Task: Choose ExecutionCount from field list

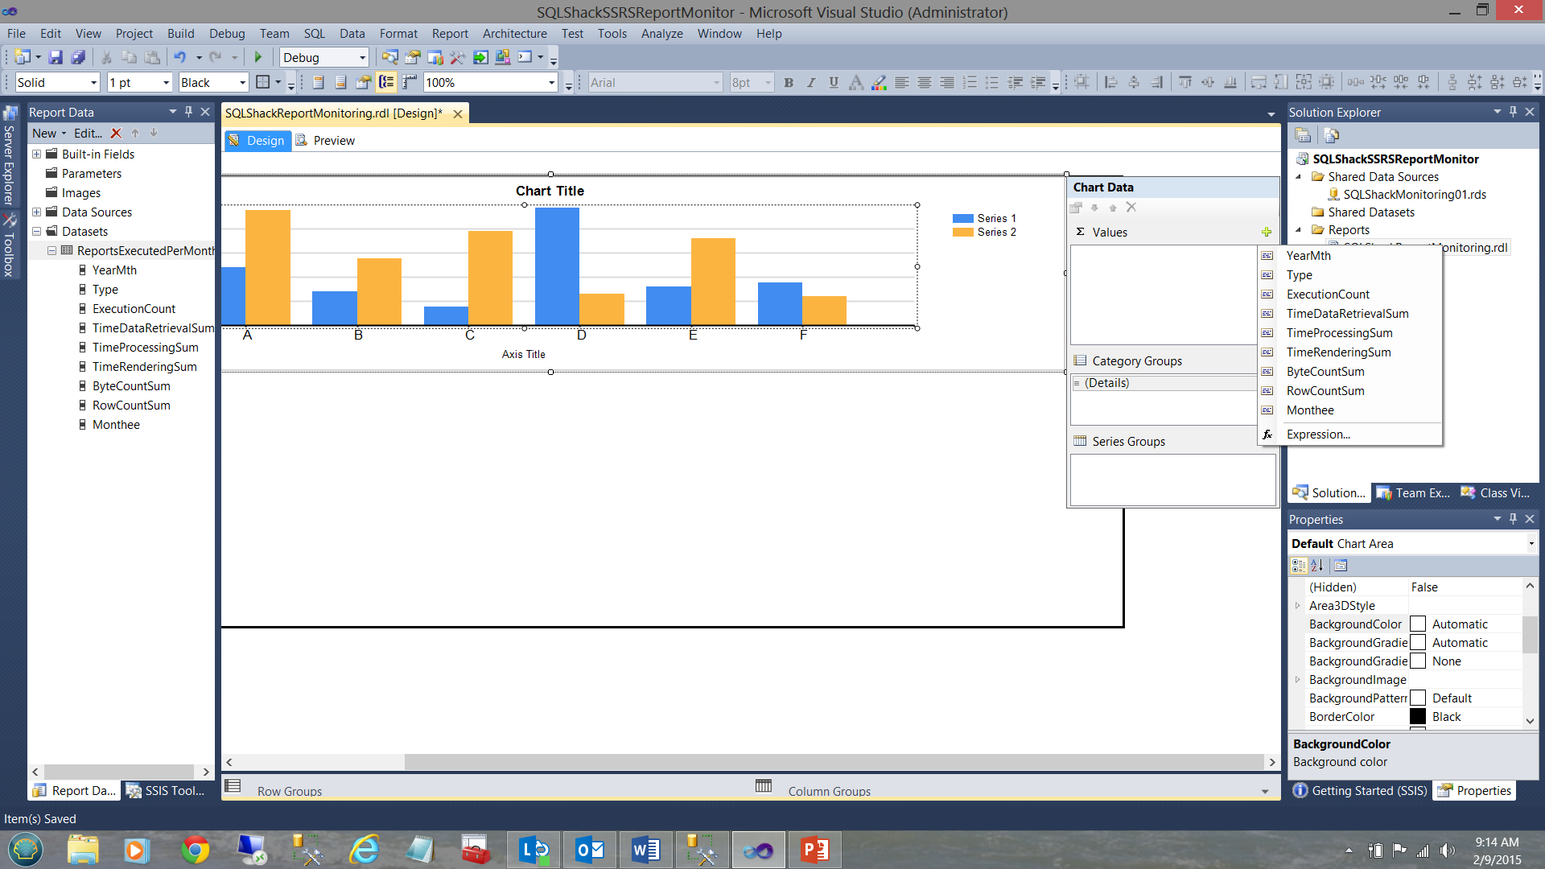Action: [1328, 294]
